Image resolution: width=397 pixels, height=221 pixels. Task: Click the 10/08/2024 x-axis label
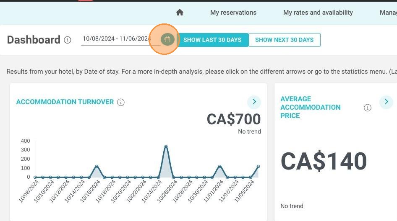(x=29, y=191)
